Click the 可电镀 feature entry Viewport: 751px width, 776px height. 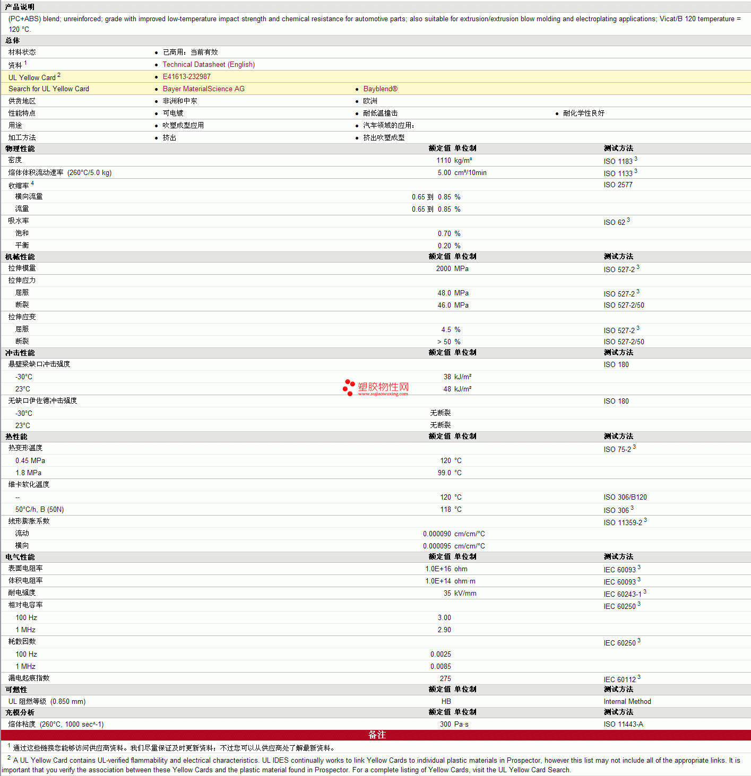[x=173, y=113]
